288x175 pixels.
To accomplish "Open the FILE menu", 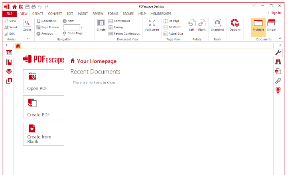I will 9,14.
